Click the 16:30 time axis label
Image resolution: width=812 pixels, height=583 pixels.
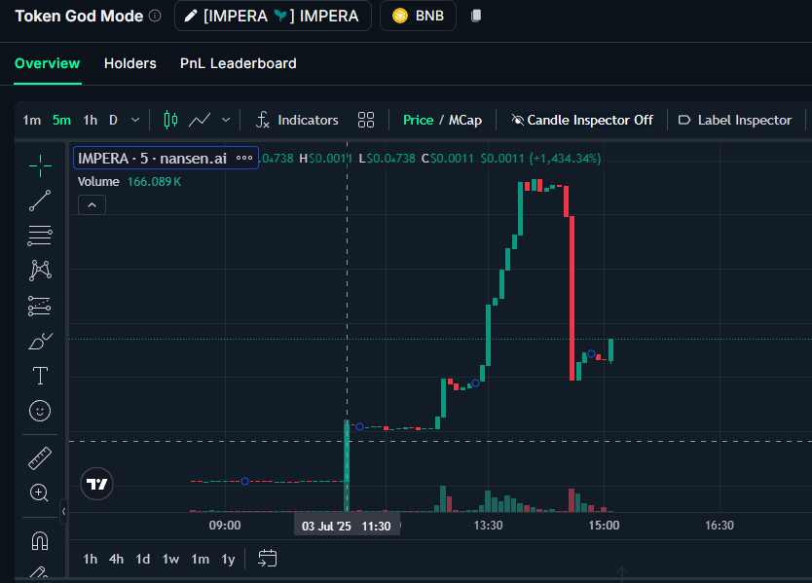tap(720, 526)
